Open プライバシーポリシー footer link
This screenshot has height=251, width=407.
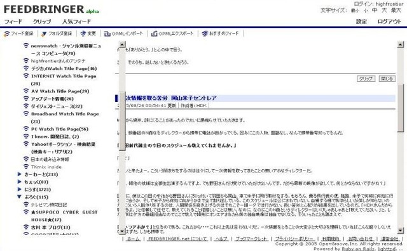pyautogui.click(x=294, y=238)
